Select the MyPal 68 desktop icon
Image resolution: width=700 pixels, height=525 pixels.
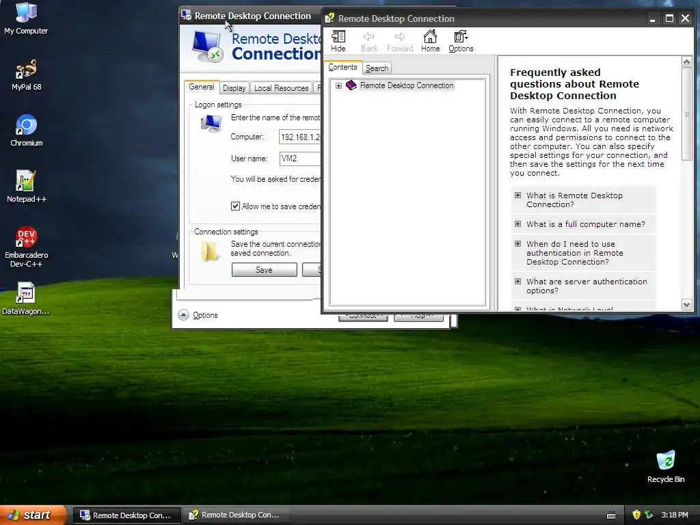27,75
